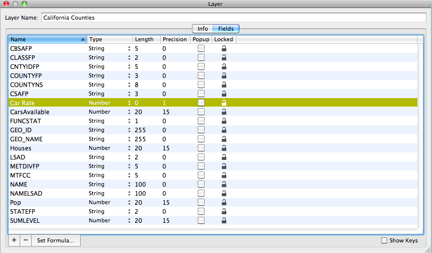Remove selected field with minus button

[26, 240]
